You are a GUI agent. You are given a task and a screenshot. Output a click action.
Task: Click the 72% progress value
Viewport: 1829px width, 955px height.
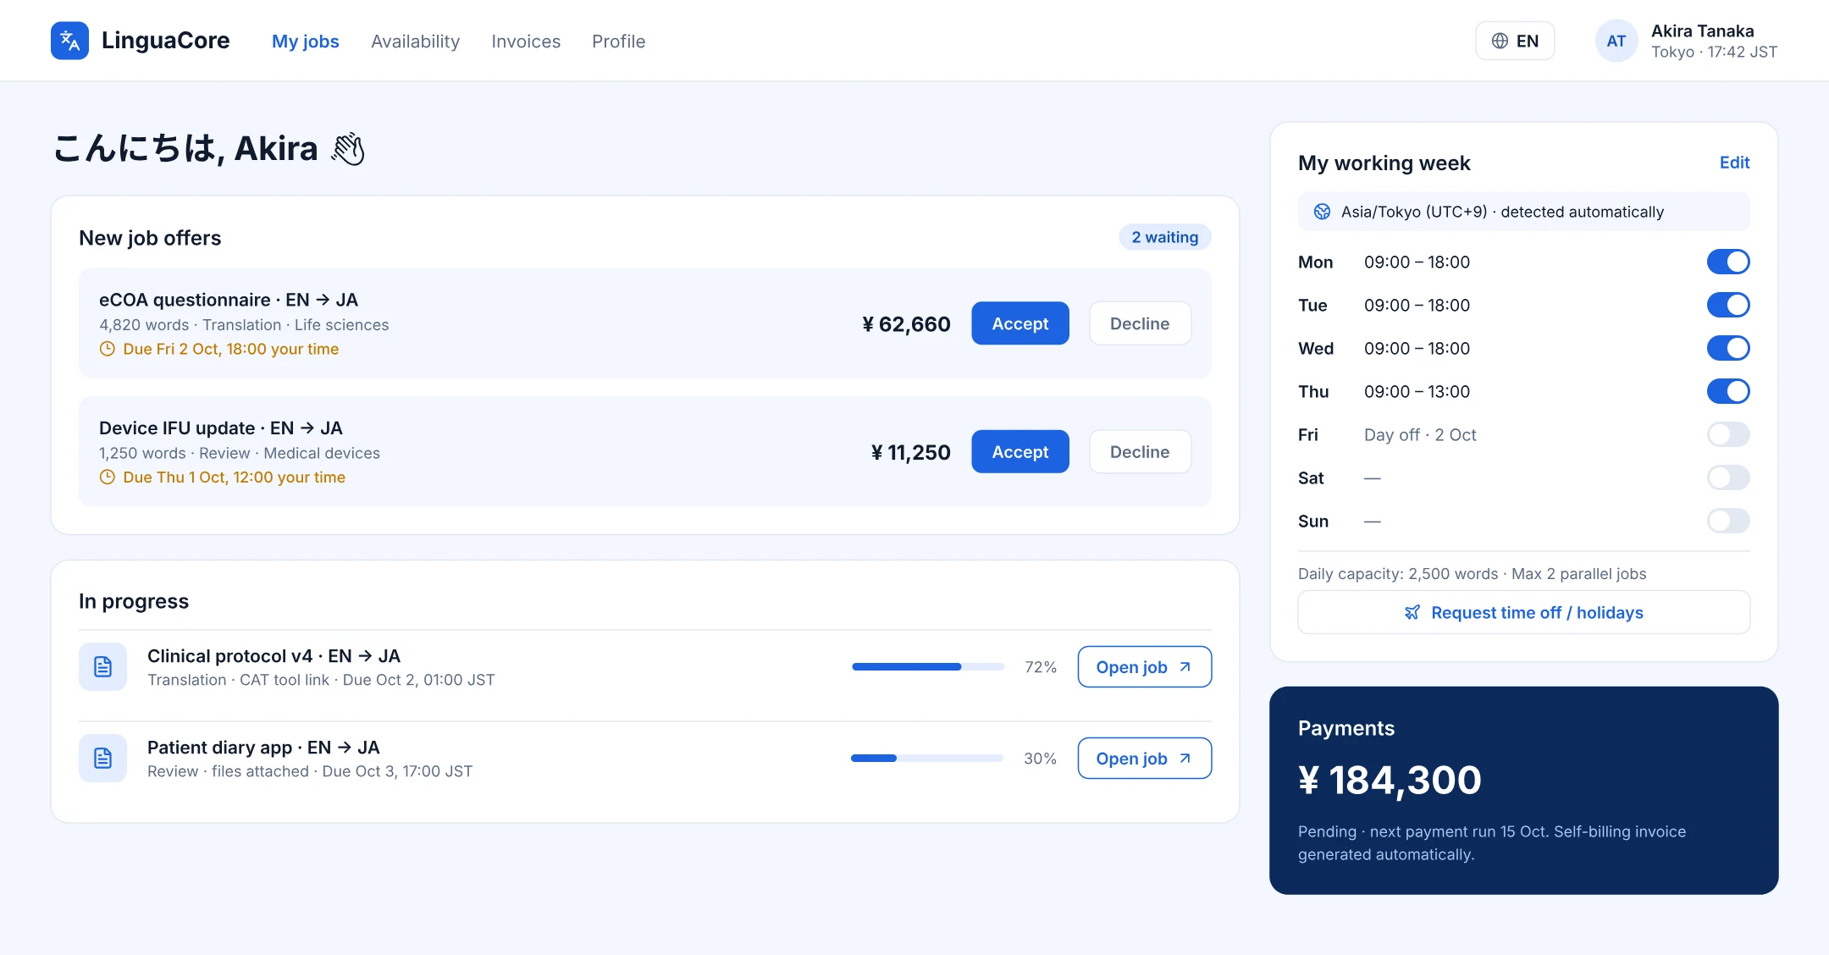point(1041,667)
